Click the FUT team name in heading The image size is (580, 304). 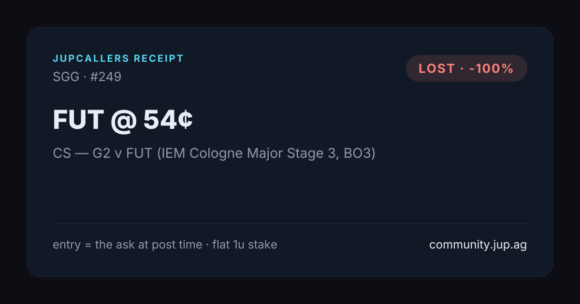[x=77, y=120]
